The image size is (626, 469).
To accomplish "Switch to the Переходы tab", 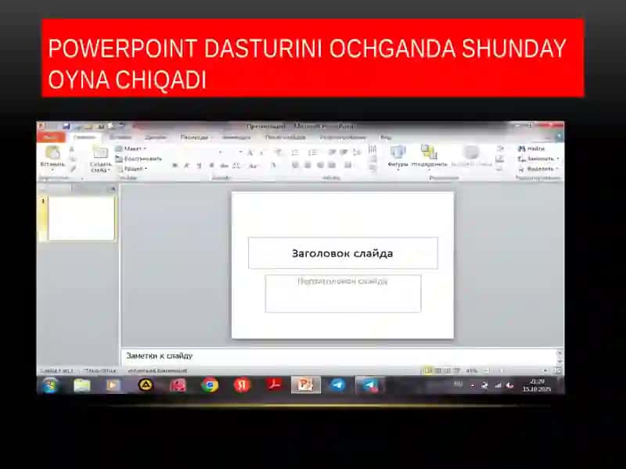I will pyautogui.click(x=194, y=137).
